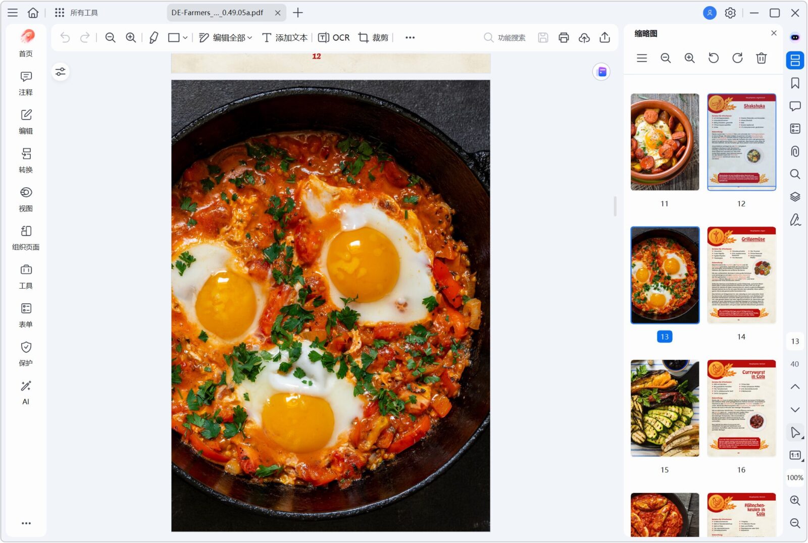Viewport: 808px width, 543px height.
Task: Rotate selected page counterclockwise
Action: pyautogui.click(x=714, y=58)
